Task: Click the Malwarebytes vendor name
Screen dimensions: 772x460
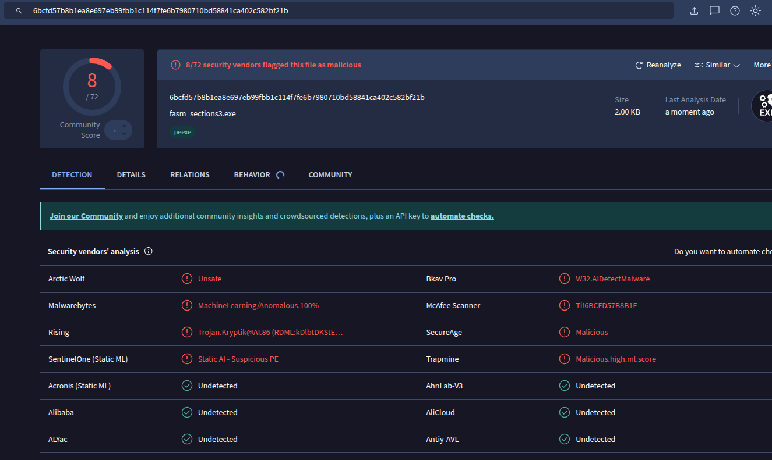Action: pyautogui.click(x=72, y=305)
